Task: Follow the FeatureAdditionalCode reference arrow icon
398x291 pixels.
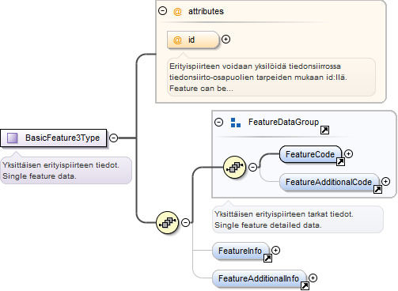Action: pos(377,189)
